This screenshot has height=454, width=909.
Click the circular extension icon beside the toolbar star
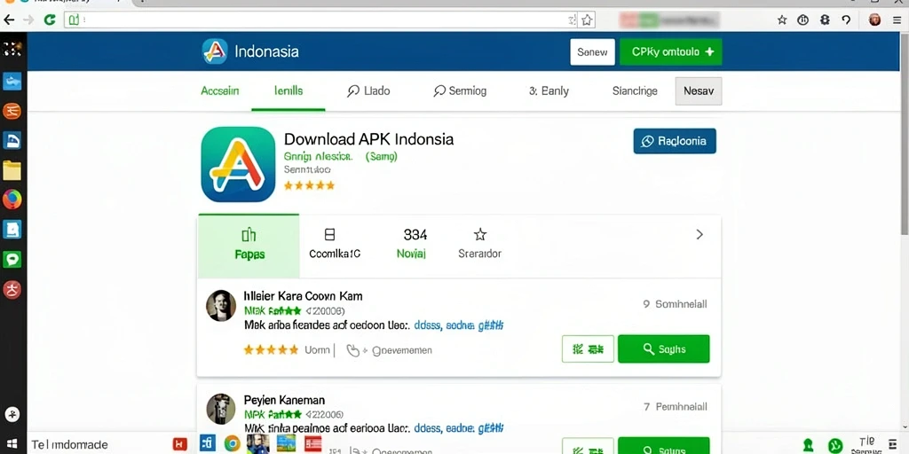click(x=802, y=20)
